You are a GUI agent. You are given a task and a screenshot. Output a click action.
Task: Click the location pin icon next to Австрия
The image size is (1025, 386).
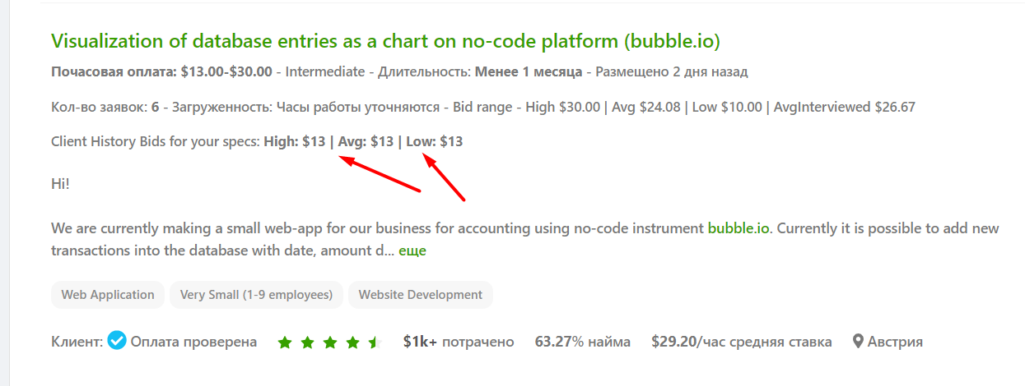point(858,342)
